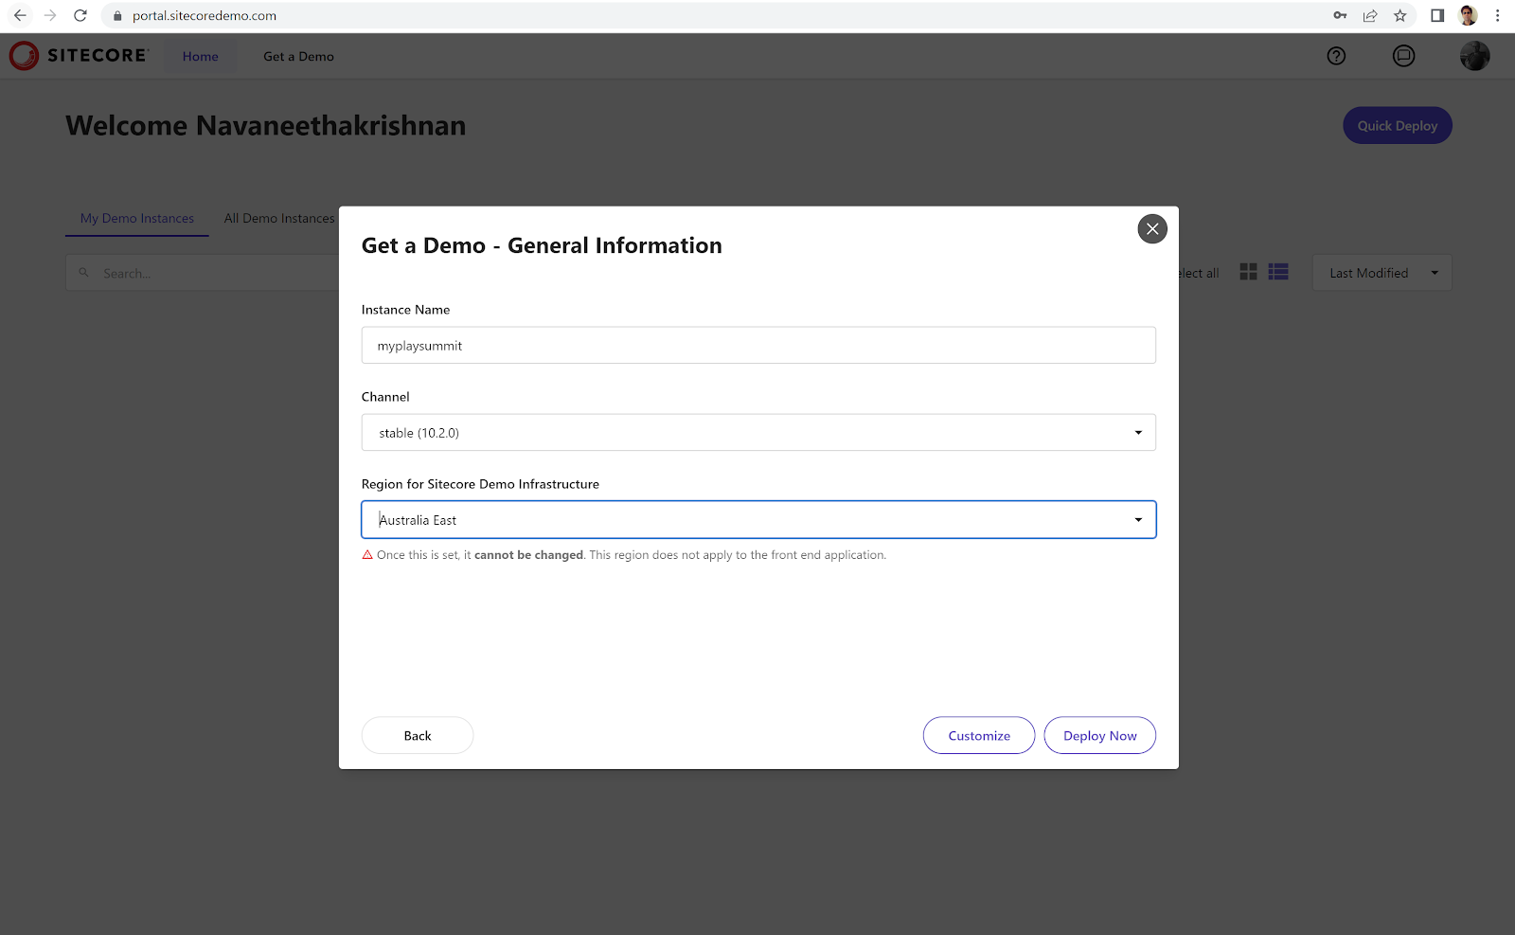Open the chat feedback icon

point(1403,56)
